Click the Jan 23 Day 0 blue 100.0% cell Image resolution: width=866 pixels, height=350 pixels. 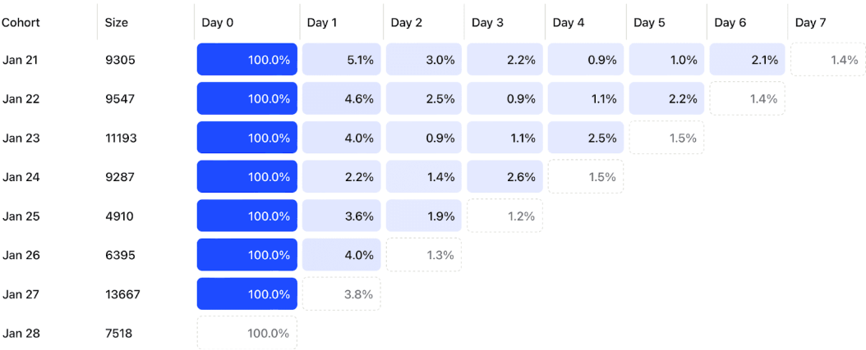pyautogui.click(x=247, y=138)
